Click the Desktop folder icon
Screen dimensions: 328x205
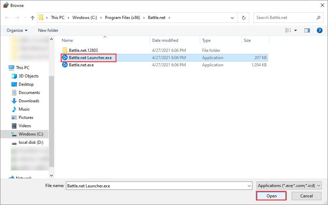[x=14, y=84]
